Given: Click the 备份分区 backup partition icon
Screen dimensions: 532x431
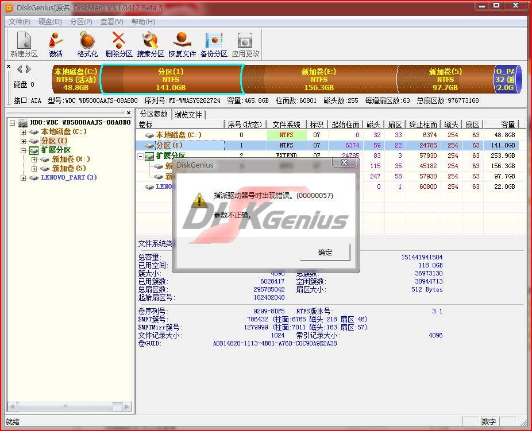Looking at the screenshot, I should [214, 44].
